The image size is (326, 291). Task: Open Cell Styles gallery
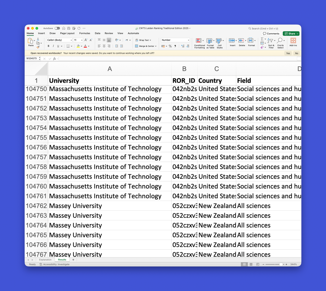[x=219, y=43]
